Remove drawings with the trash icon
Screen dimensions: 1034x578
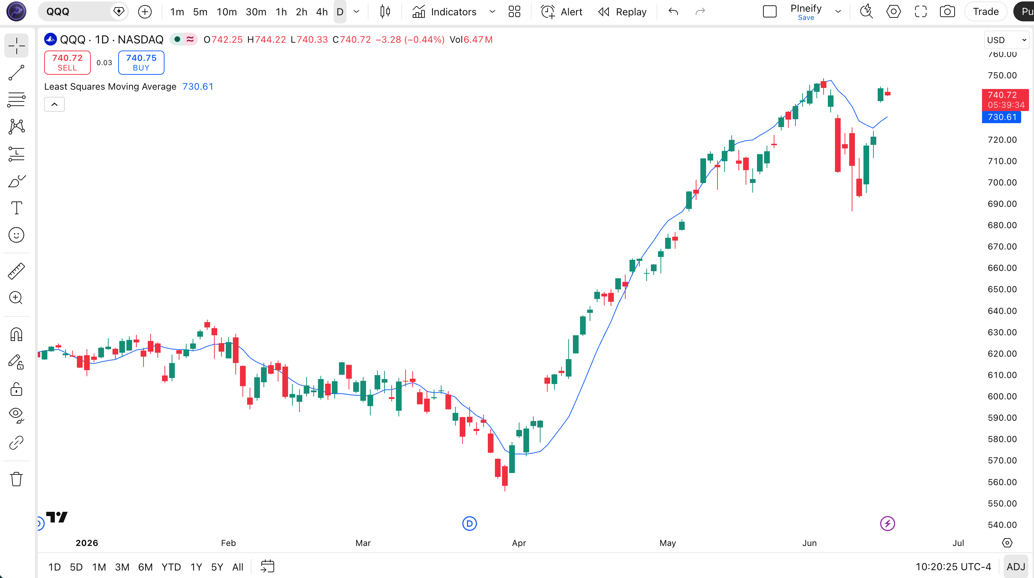(16, 479)
